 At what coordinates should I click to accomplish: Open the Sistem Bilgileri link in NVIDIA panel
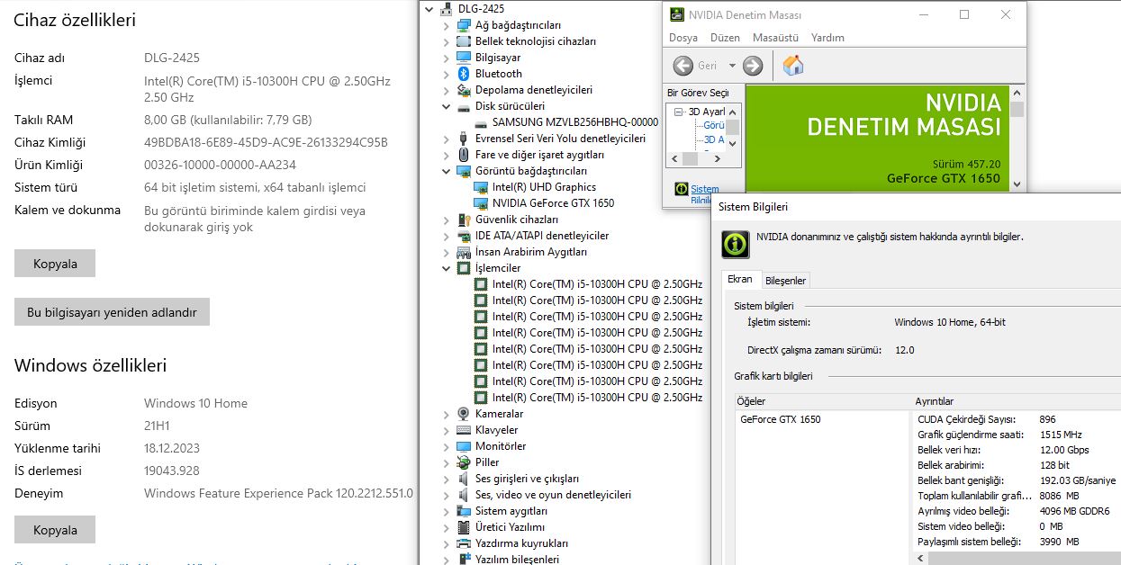pyautogui.click(x=704, y=194)
